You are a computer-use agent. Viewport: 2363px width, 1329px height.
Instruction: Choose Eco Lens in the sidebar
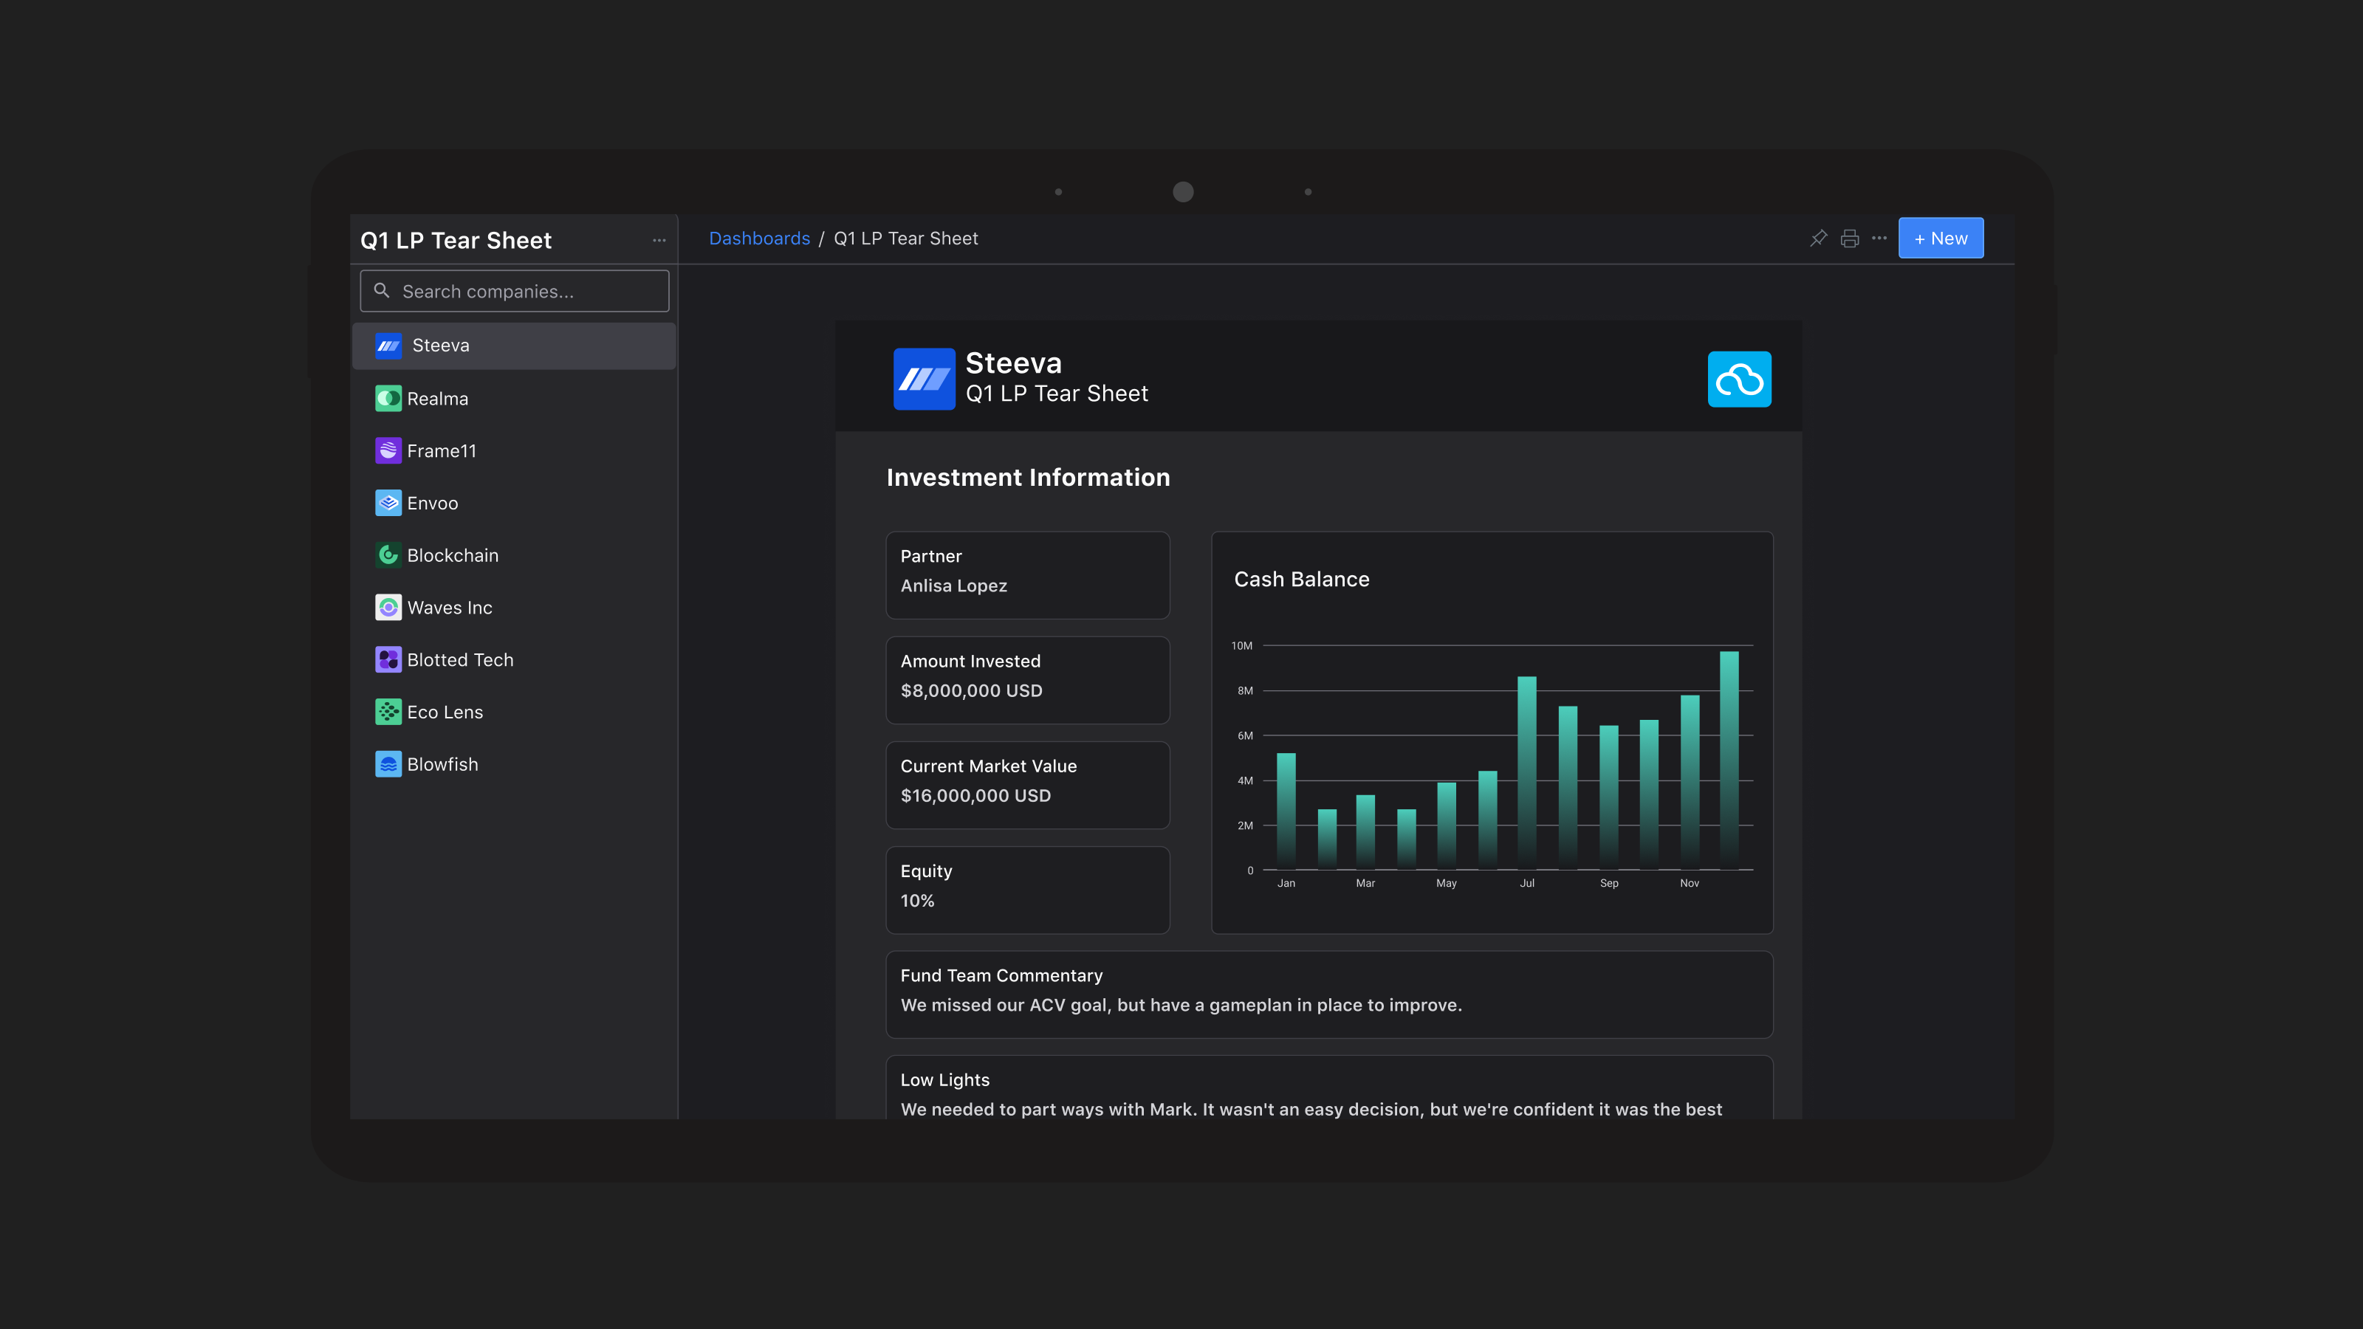click(x=445, y=712)
